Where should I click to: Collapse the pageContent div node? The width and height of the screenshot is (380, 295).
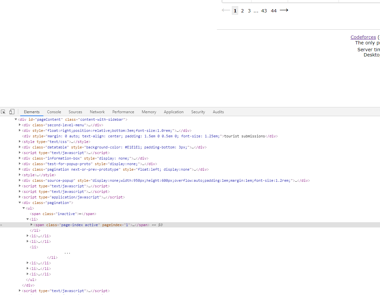16,119
